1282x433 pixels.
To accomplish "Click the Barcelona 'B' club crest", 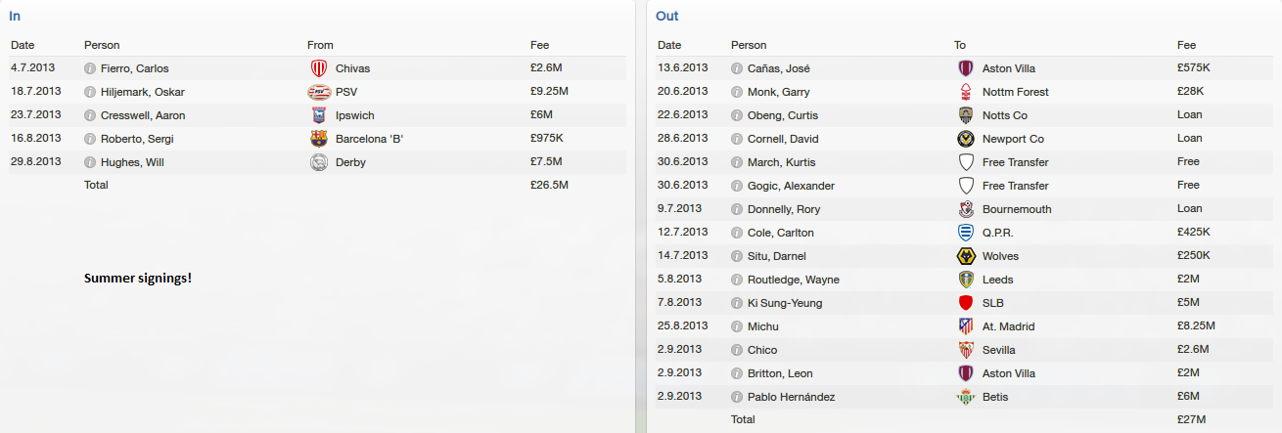I will [x=318, y=139].
